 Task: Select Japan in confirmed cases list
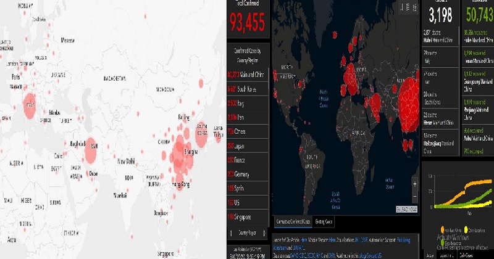click(248, 146)
